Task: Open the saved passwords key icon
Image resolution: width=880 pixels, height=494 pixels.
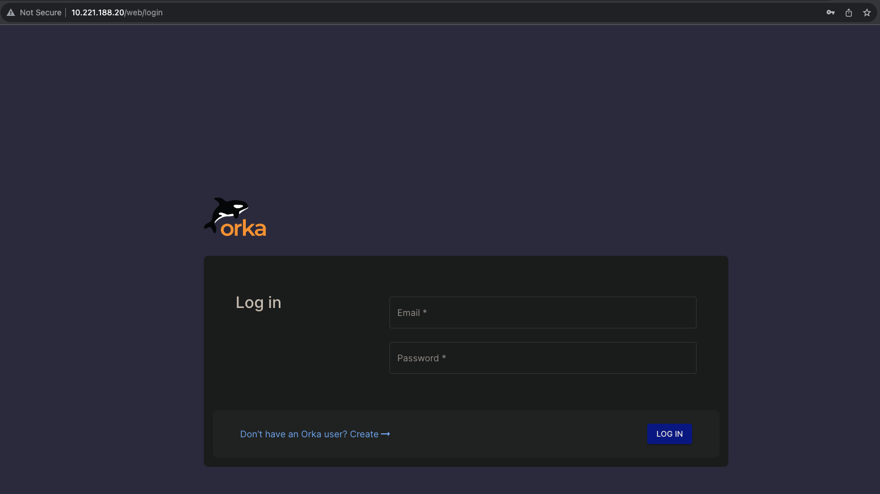Action: tap(831, 12)
